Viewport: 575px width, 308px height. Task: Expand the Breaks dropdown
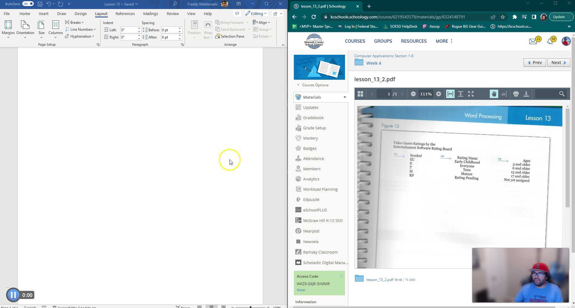point(75,23)
